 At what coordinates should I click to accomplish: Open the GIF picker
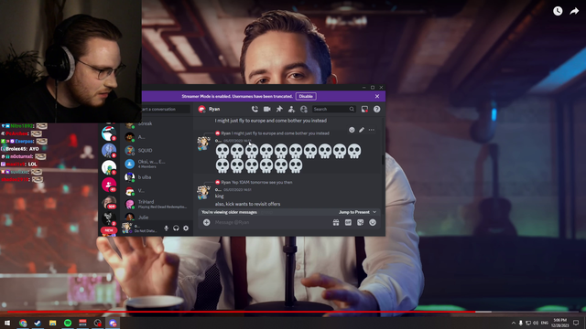click(x=348, y=222)
